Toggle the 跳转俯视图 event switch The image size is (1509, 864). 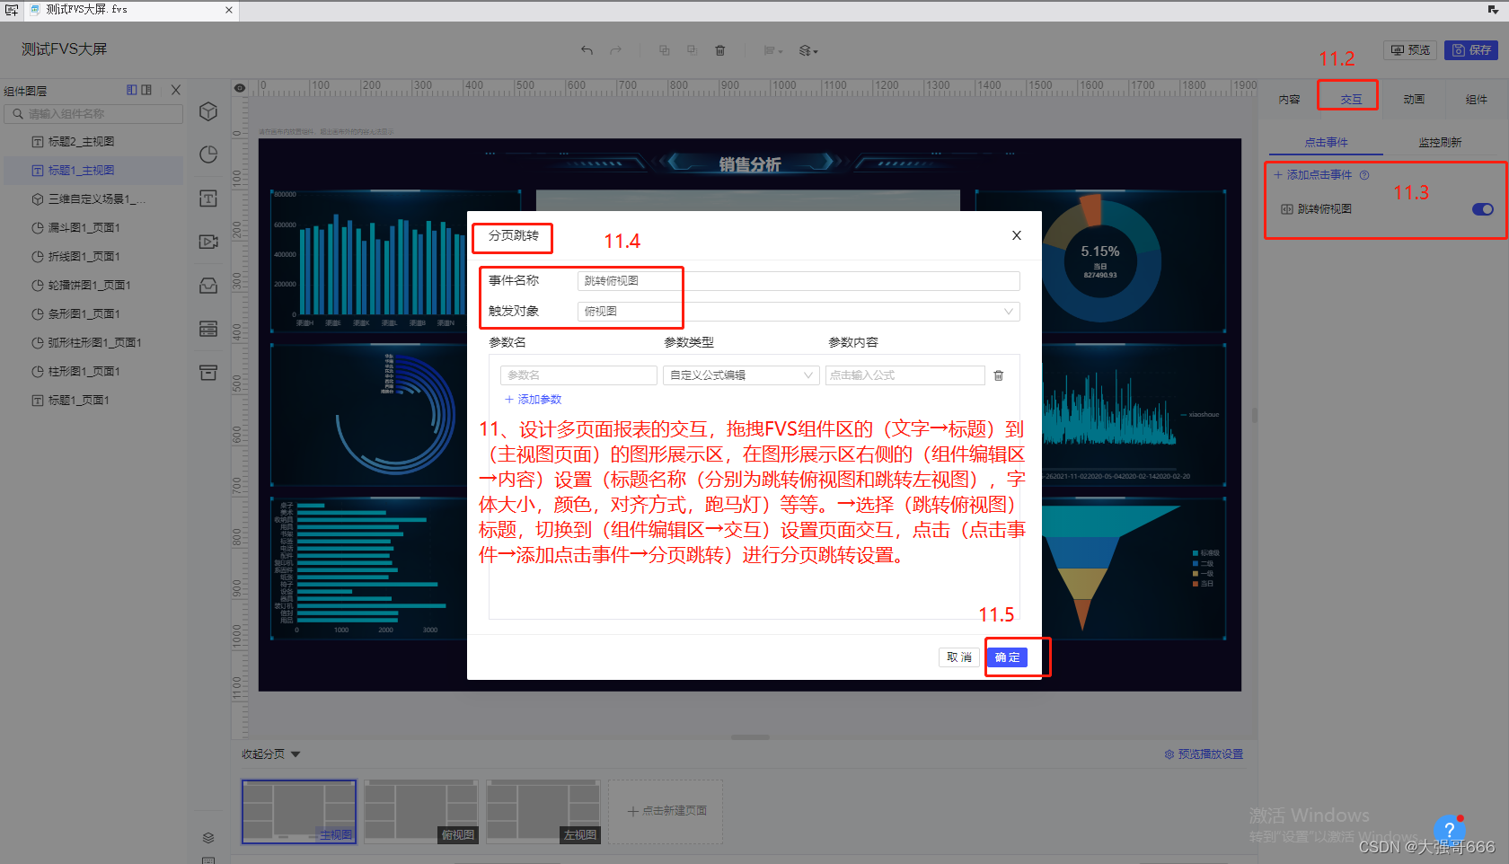tap(1482, 209)
